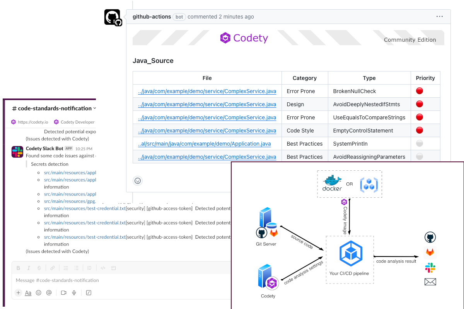Open the three-dots menu on GitHub comment

pos(440,17)
